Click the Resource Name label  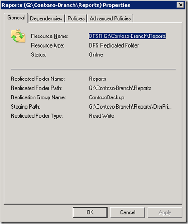click(x=49, y=36)
